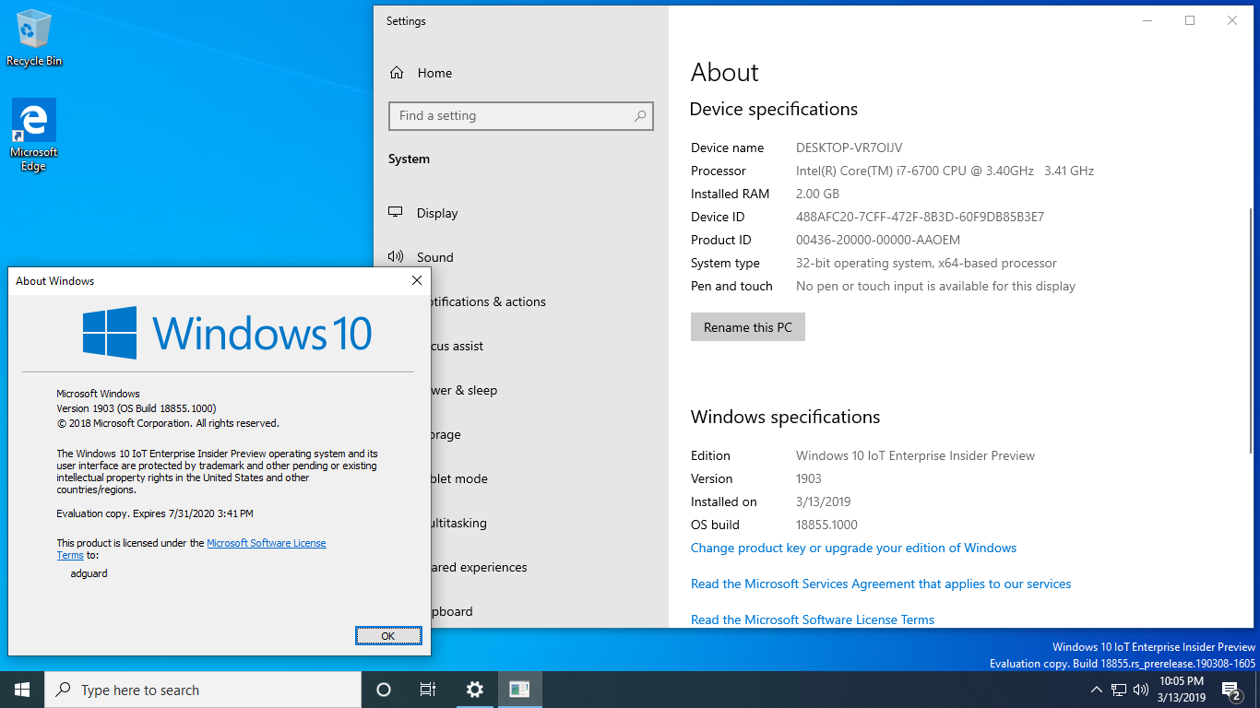This screenshot has width=1260, height=708.
Task: Click the taskbar clock showing 10:05 PM
Action: [x=1182, y=690]
